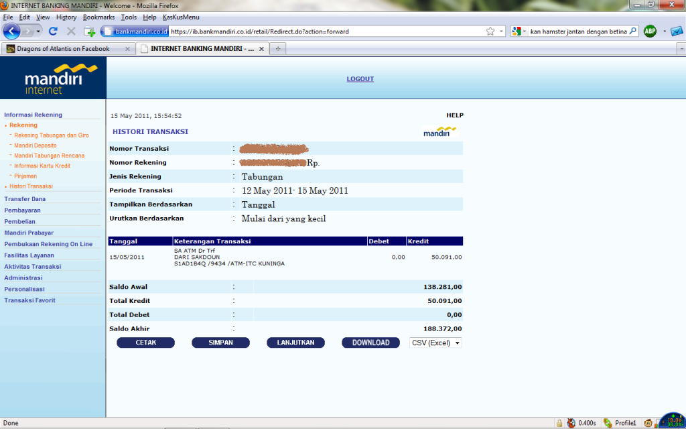Viewport: 686px width, 429px height.
Task: Click Rekening Tabungan dan Giro link
Action: [51, 135]
